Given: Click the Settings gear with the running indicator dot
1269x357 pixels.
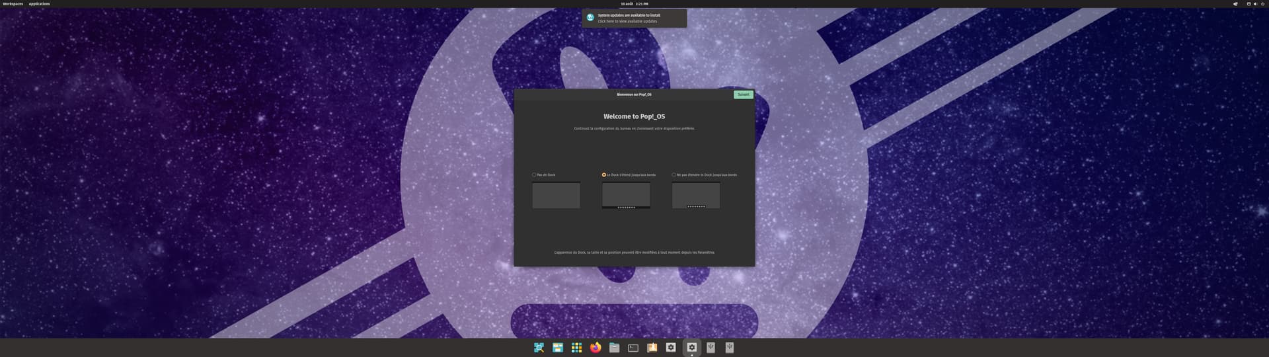Looking at the screenshot, I should click(692, 348).
